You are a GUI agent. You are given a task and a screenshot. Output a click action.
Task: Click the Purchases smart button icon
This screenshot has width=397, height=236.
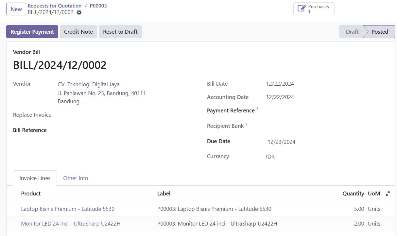[302, 9]
